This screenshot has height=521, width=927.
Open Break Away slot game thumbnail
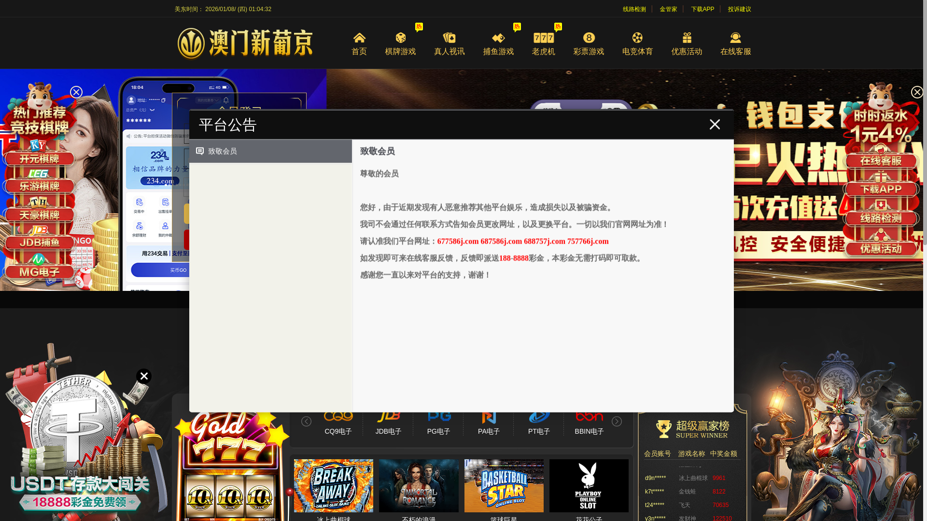(334, 486)
